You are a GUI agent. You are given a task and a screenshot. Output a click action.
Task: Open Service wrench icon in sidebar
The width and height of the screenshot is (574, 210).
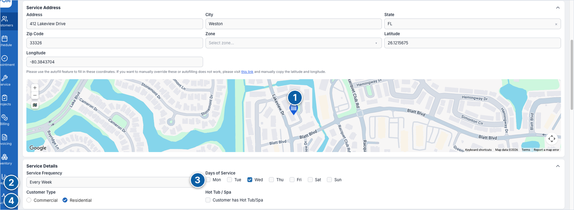[x=5, y=78]
